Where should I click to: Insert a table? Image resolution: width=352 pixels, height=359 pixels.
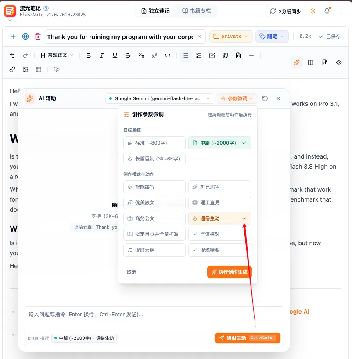(39, 69)
